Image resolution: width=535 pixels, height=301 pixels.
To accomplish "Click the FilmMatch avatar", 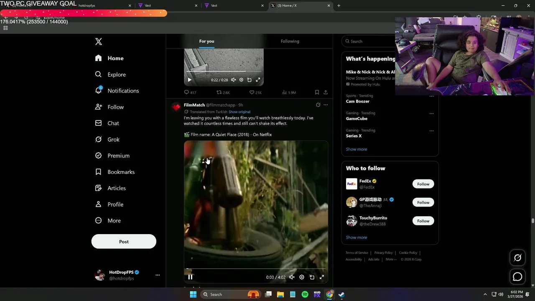I will pyautogui.click(x=176, y=107).
